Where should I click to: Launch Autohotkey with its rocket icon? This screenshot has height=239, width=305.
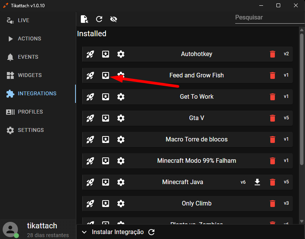click(x=90, y=54)
